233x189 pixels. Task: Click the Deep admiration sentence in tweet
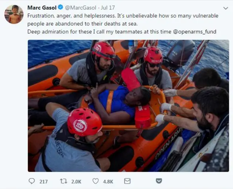[x=122, y=32]
